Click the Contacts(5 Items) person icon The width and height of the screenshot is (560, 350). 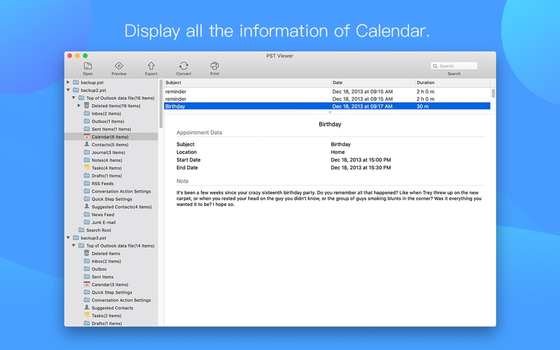point(87,144)
